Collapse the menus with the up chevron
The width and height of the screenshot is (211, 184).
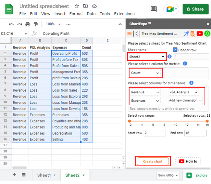[x=120, y=24]
